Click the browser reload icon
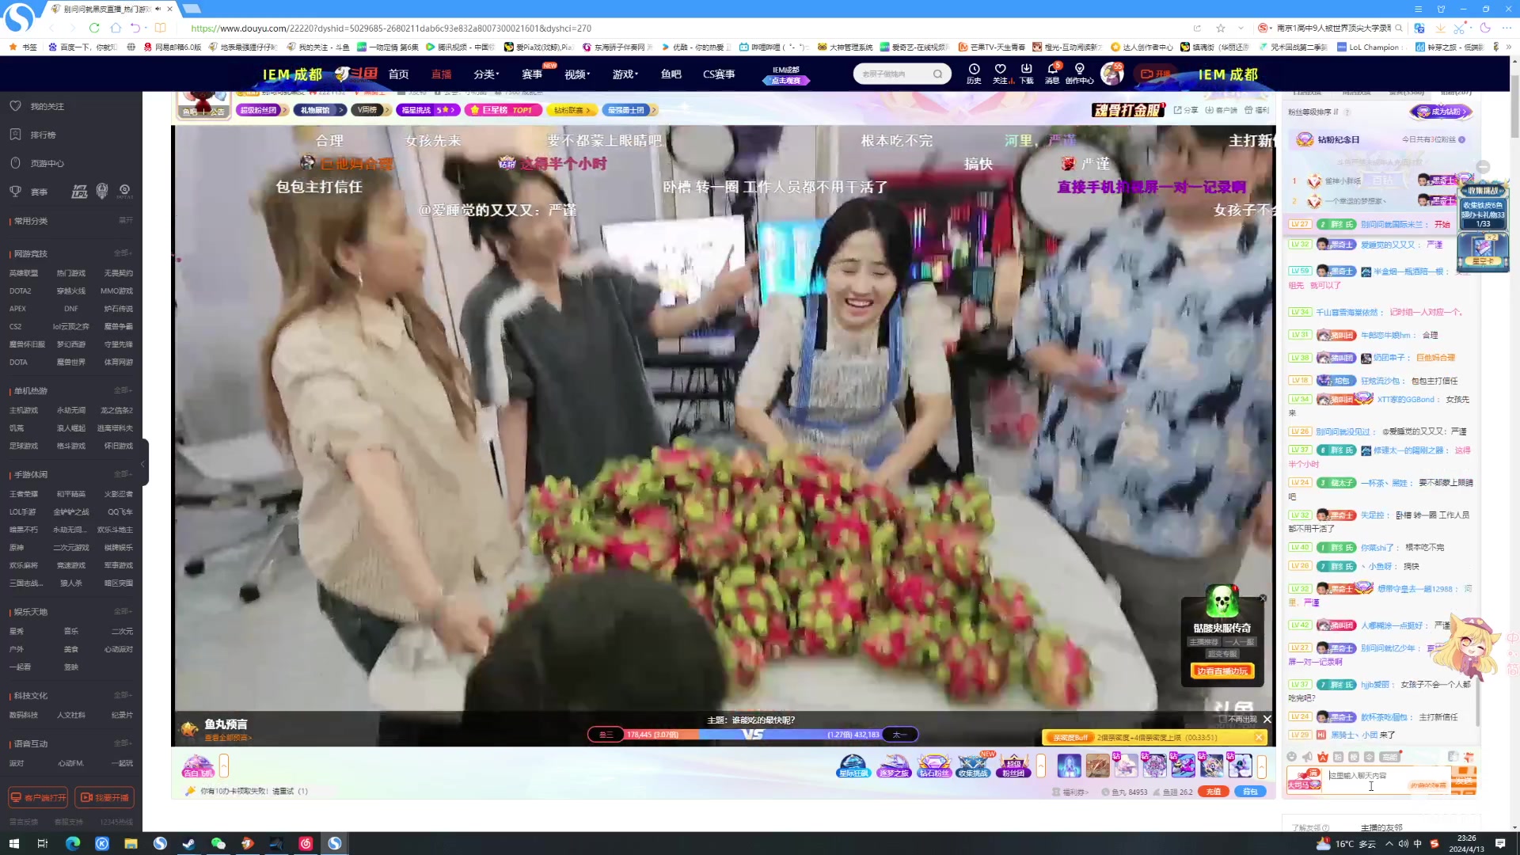The image size is (1520, 855). 94,28
